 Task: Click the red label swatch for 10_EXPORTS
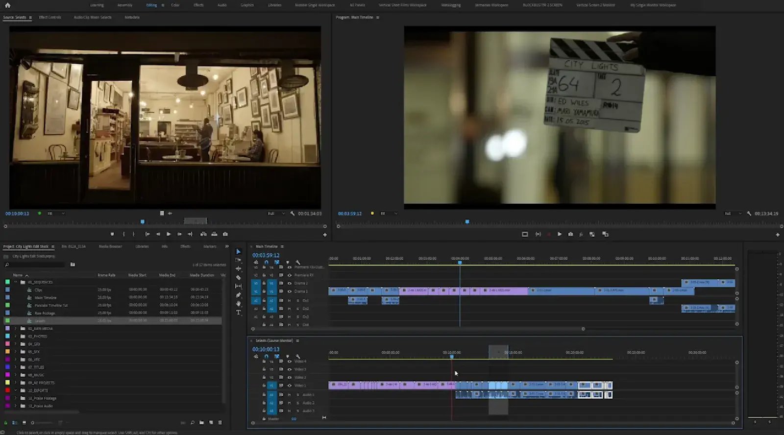7,390
